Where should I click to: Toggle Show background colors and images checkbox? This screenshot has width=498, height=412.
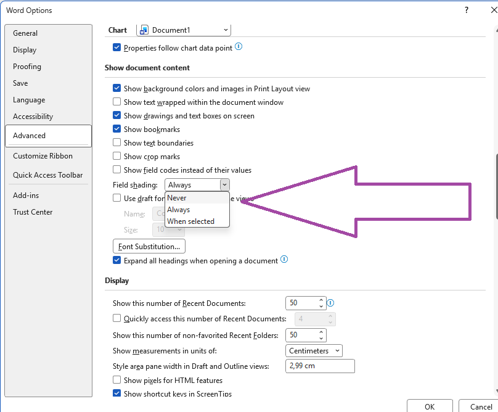pyautogui.click(x=116, y=88)
